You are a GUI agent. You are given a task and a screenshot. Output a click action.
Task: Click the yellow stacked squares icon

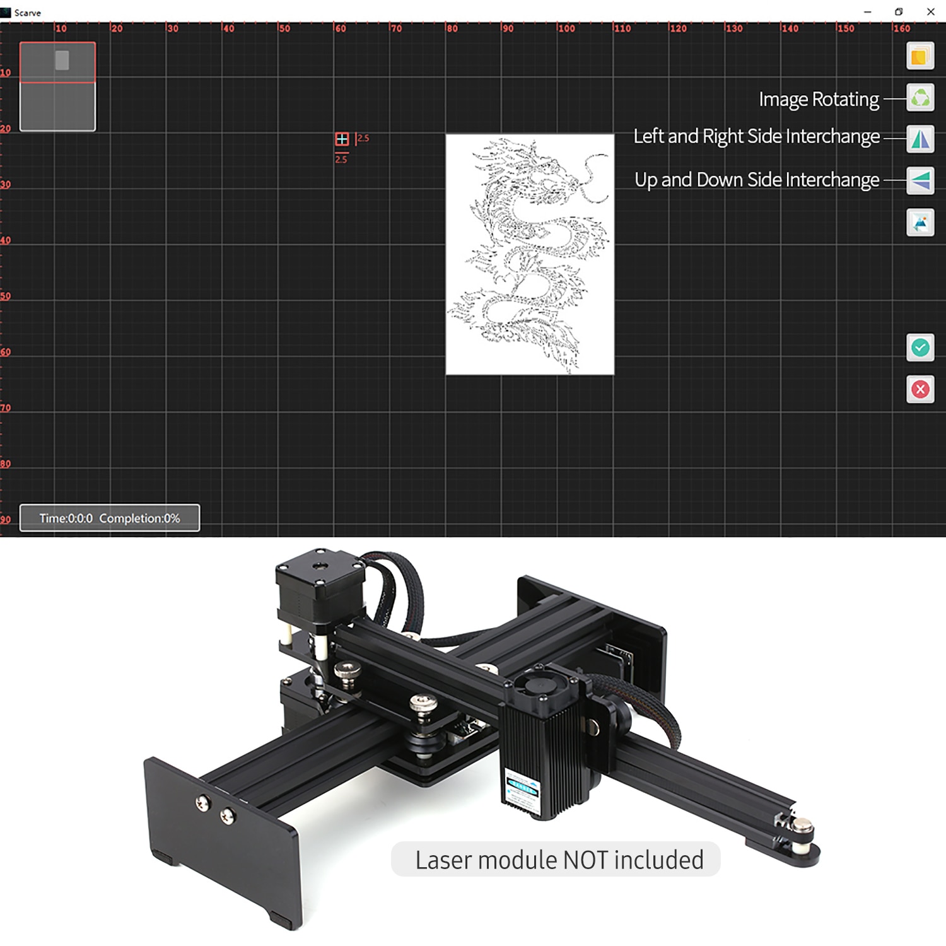(920, 56)
